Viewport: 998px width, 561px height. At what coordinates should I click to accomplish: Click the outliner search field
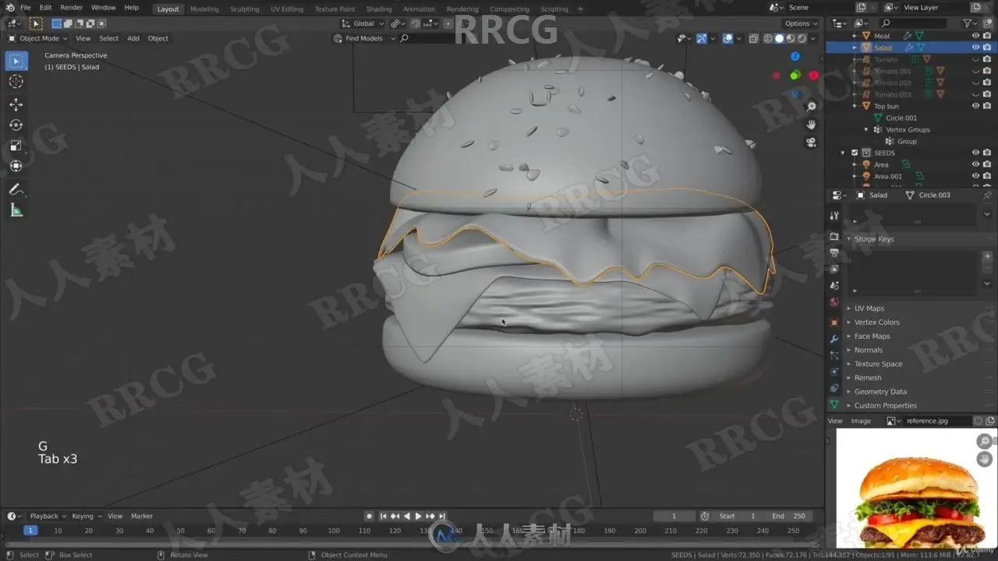(x=913, y=23)
